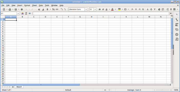Expand the Name Box dropdown arrow
The width and height of the screenshot is (180, 92).
pyautogui.click(x=18, y=14)
